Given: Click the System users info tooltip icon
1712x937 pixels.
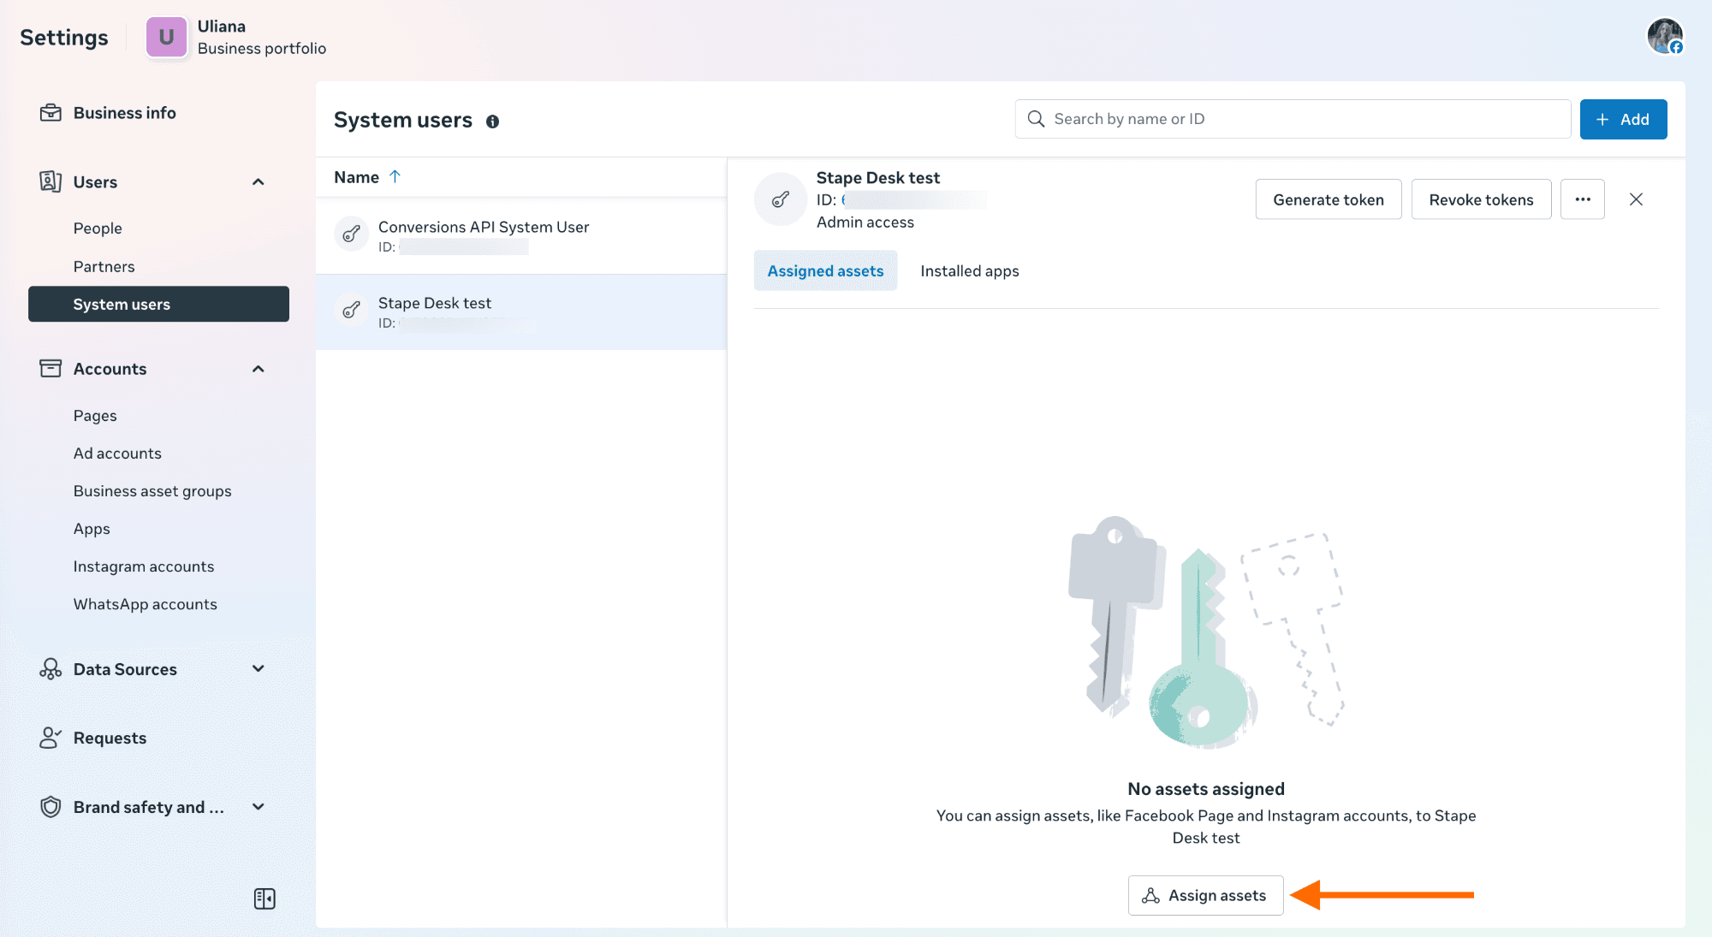Looking at the screenshot, I should pyautogui.click(x=493, y=122).
